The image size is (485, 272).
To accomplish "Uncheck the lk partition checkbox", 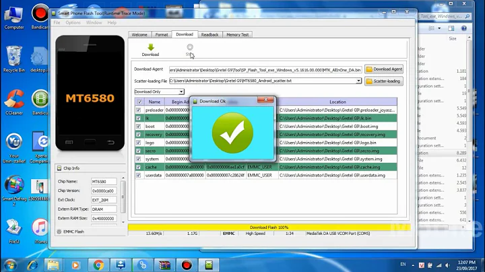I will pos(138,118).
